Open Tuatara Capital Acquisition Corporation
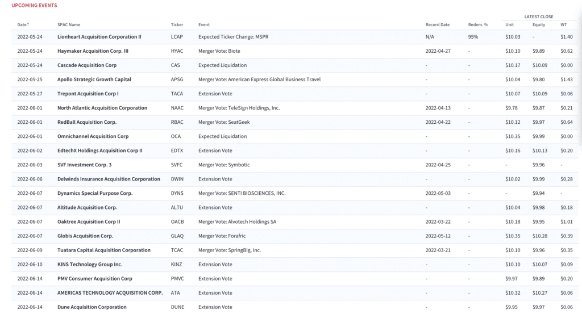Screen dimensions: 582x314 tap(104, 250)
